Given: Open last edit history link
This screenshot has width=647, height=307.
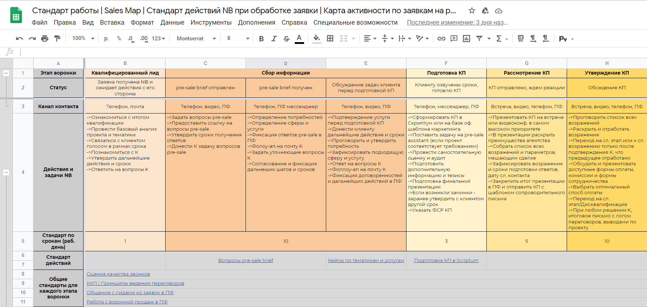Looking at the screenshot, I should click(457, 22).
